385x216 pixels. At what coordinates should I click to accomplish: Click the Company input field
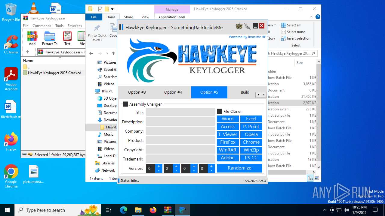click(x=180, y=131)
